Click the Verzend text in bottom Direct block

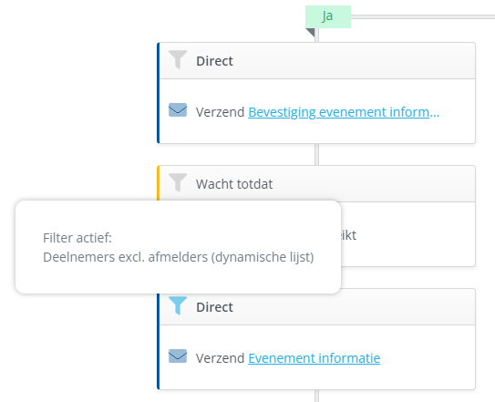point(220,358)
